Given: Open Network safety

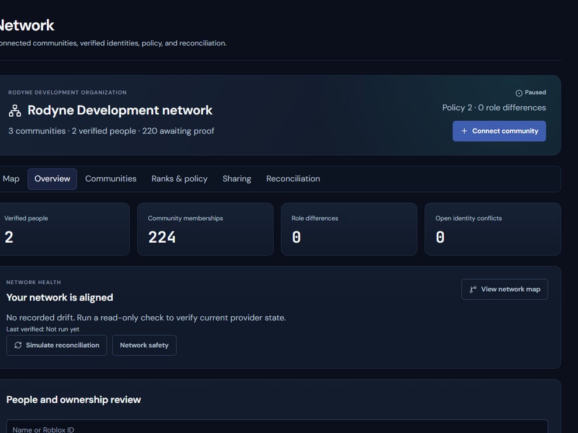Looking at the screenshot, I should (144, 345).
